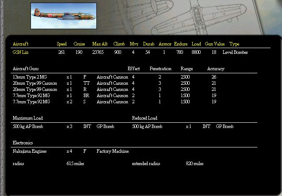Image resolution: width=282 pixels, height=196 pixels.
Task: Click the extended radius label
Action: pyautogui.click(x=146, y=163)
